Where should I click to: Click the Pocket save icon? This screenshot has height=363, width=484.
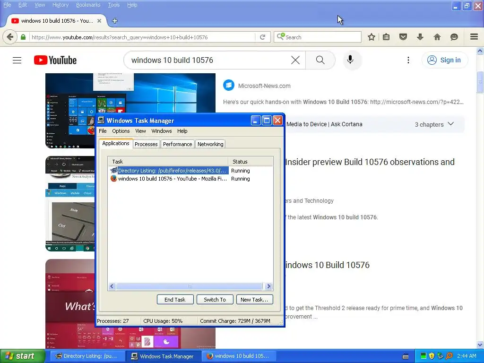tap(403, 37)
